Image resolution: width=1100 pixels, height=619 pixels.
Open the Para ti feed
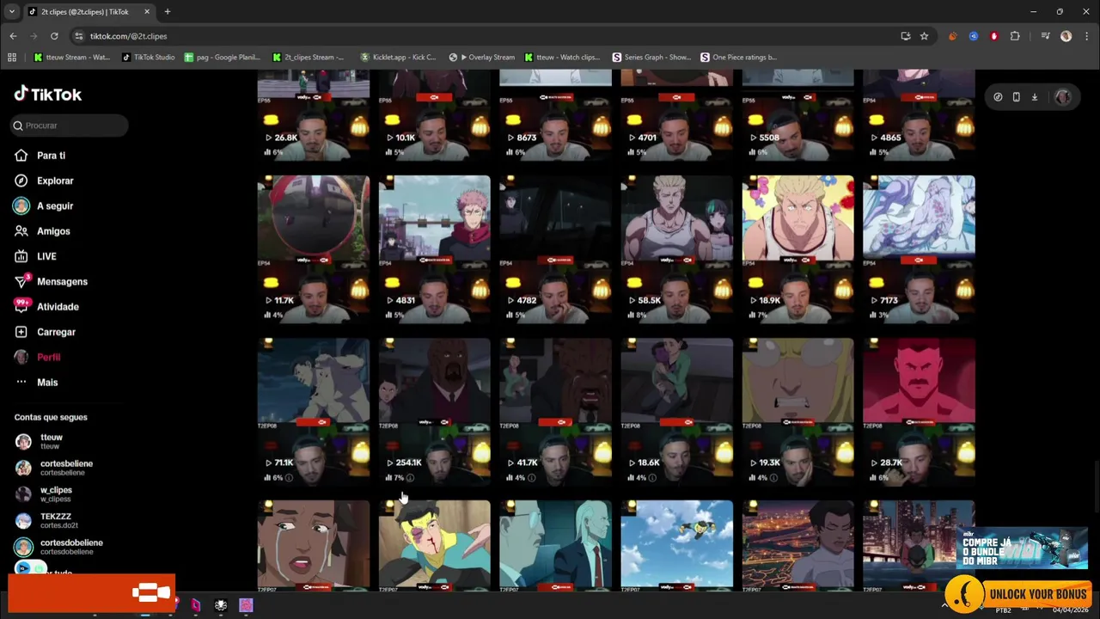[40, 156]
